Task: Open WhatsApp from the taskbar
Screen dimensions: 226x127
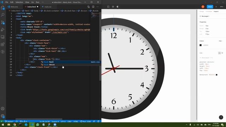Action: tap(38, 125)
